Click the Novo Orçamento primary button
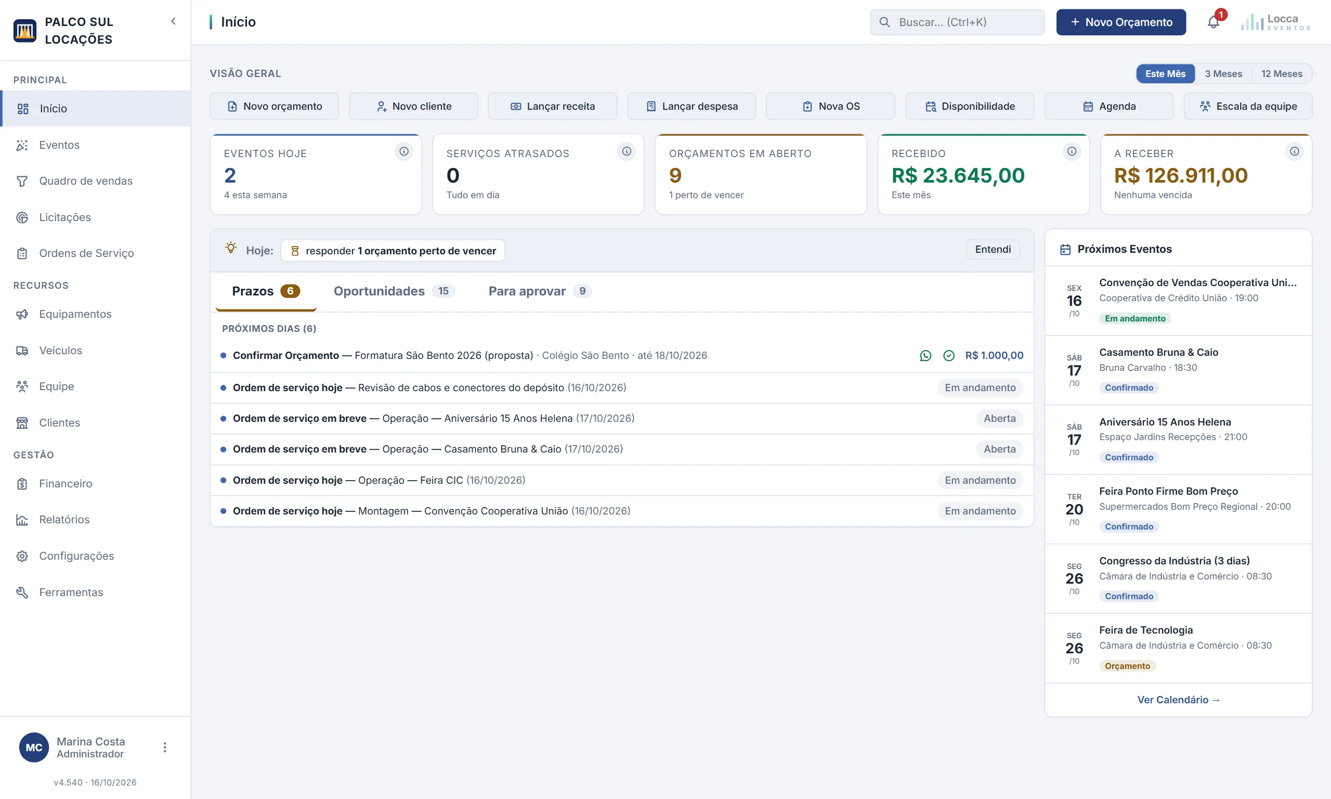The image size is (1331, 799). pos(1120,22)
